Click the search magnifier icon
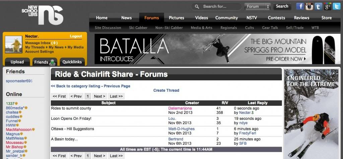This screenshot has width=343, height=159. click(x=197, y=7)
